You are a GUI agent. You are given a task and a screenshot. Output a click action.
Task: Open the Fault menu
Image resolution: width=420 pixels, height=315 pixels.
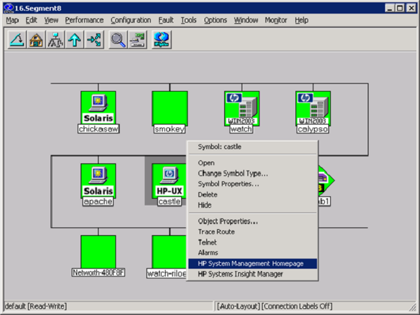[166, 20]
